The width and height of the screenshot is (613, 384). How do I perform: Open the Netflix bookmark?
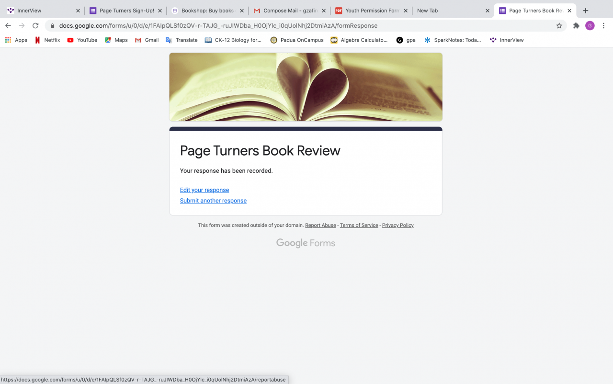click(47, 40)
